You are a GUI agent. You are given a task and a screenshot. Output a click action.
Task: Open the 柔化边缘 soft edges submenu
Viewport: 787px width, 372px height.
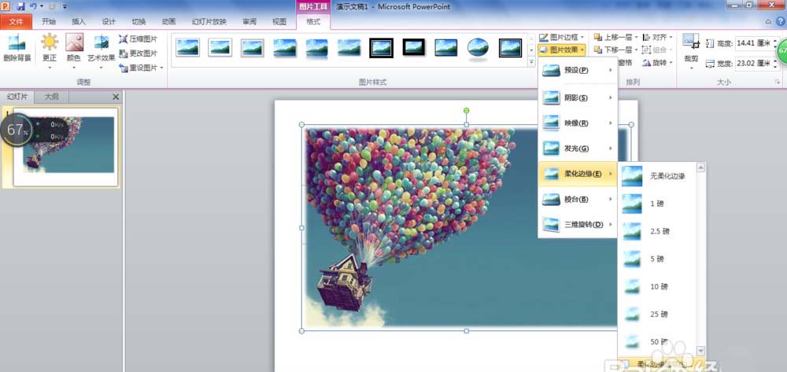pyautogui.click(x=577, y=174)
